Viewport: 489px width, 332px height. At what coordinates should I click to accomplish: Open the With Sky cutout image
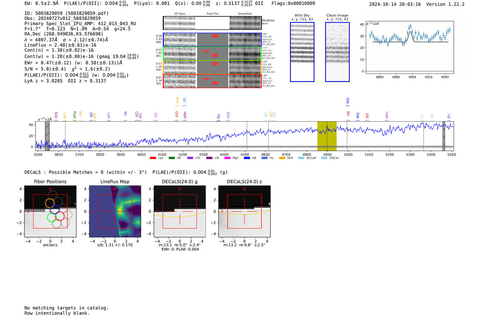[x=302, y=52]
